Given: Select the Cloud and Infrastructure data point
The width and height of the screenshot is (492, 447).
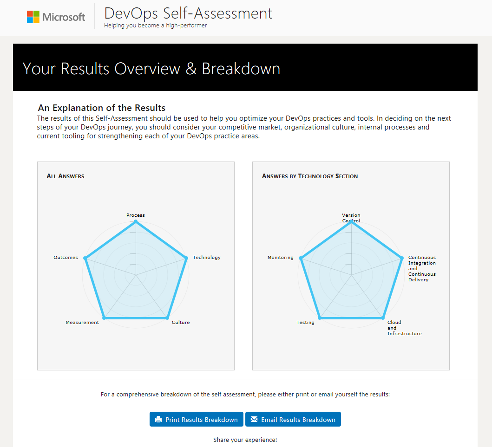Looking at the screenshot, I should 383,318.
